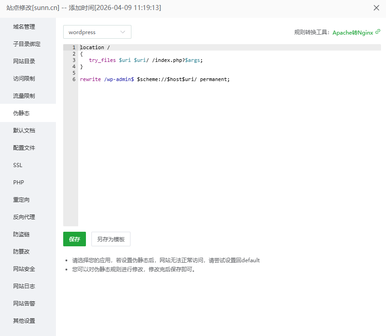Switch to the PHP tab

[19, 183]
